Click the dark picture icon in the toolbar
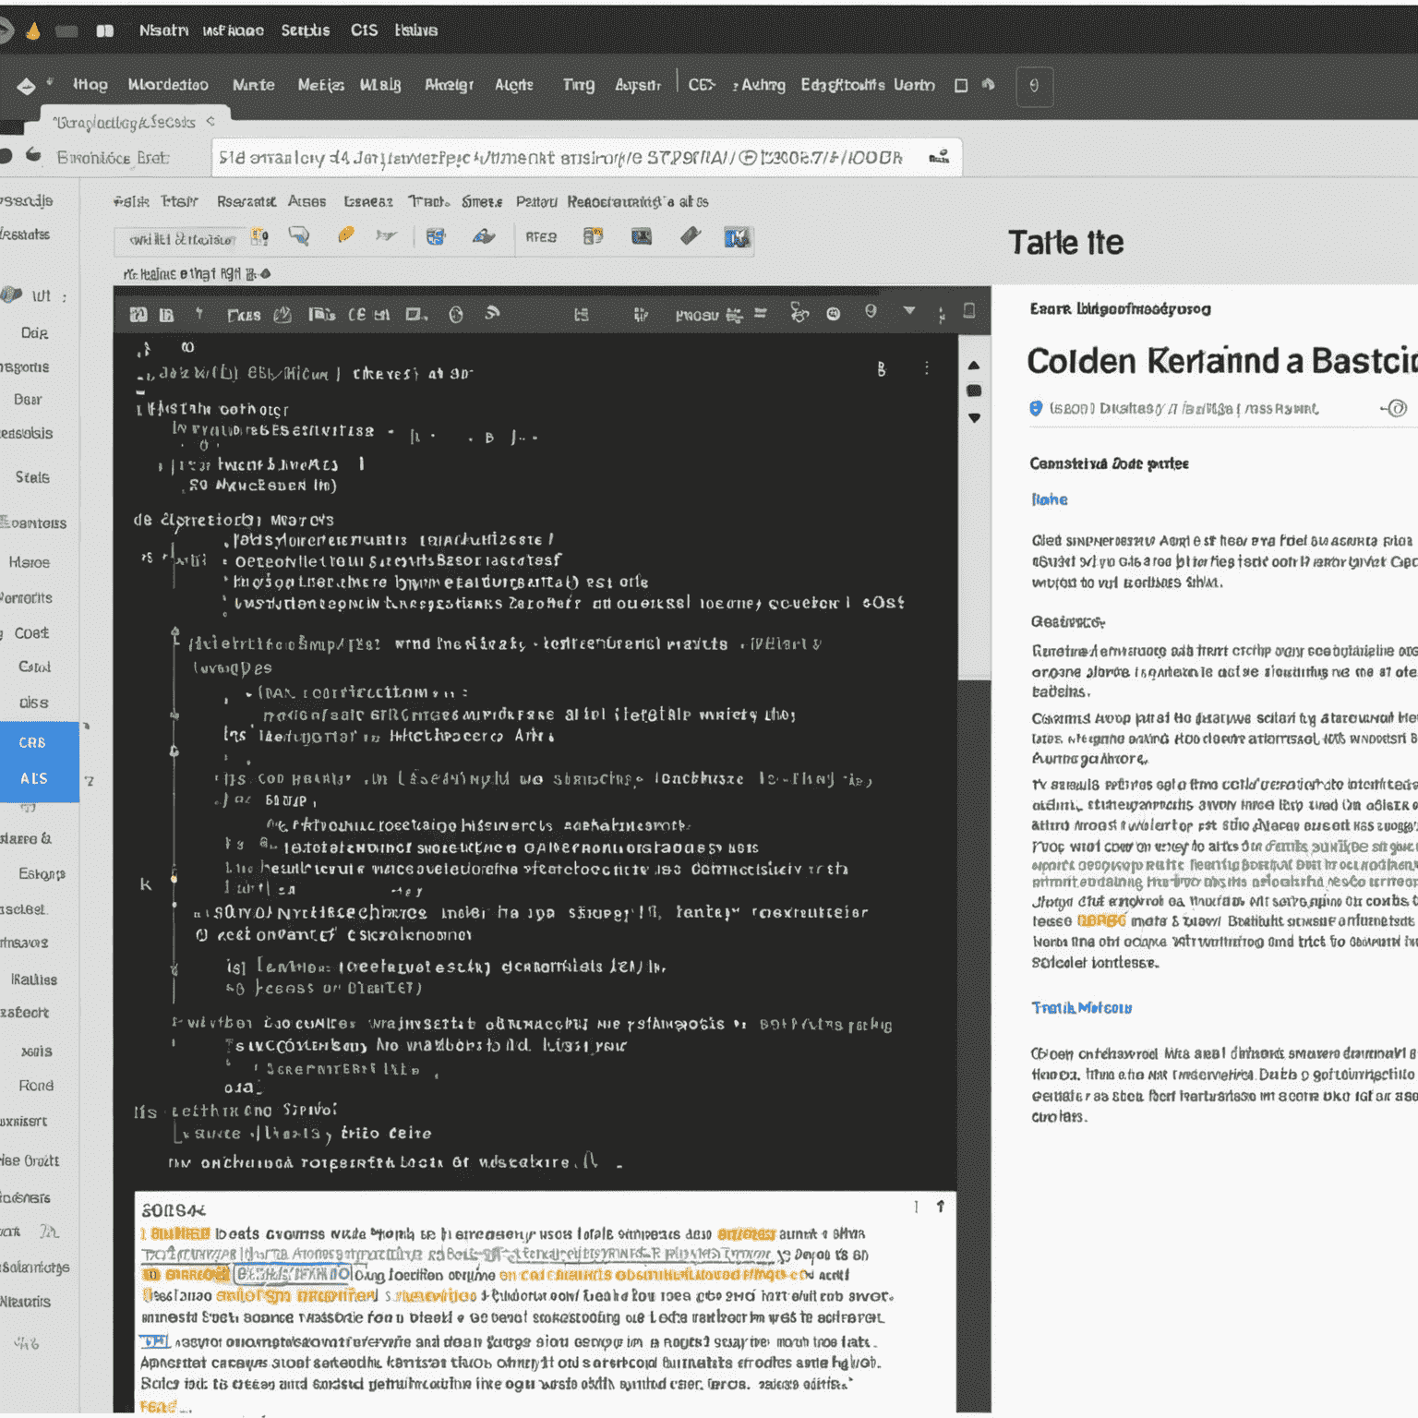This screenshot has height=1418, width=1418. [x=641, y=236]
